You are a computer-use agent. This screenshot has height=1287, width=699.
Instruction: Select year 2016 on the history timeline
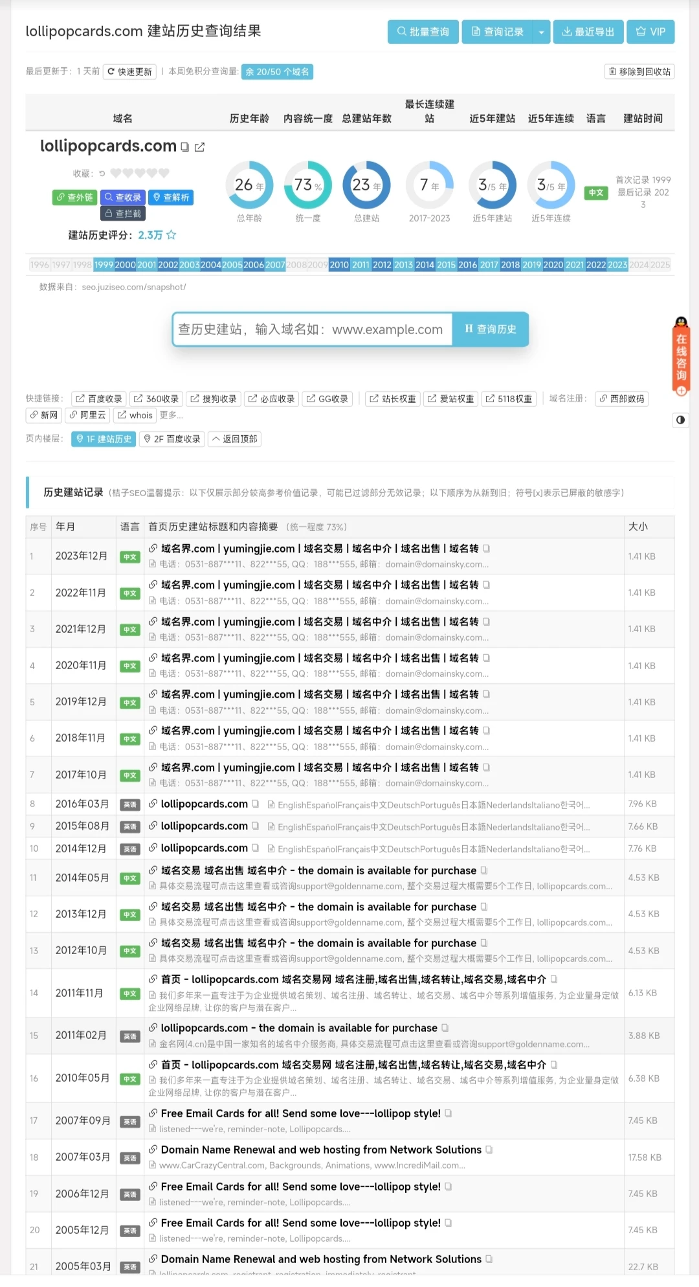(x=467, y=265)
